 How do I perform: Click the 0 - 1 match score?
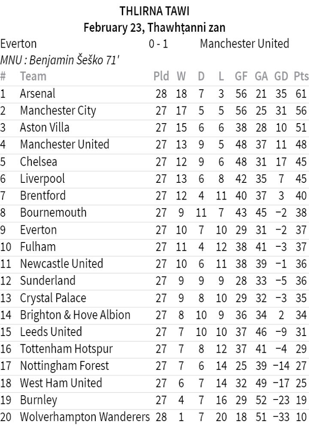pyautogui.click(x=158, y=44)
